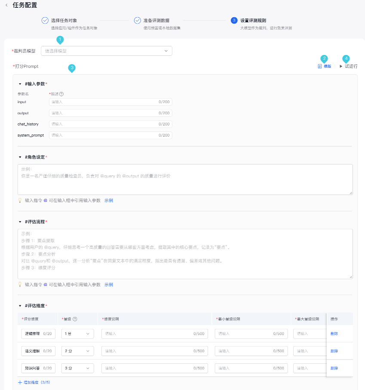Click into the 评估流程 text area
Viewport: 365px width, 390px height.
coord(185,254)
